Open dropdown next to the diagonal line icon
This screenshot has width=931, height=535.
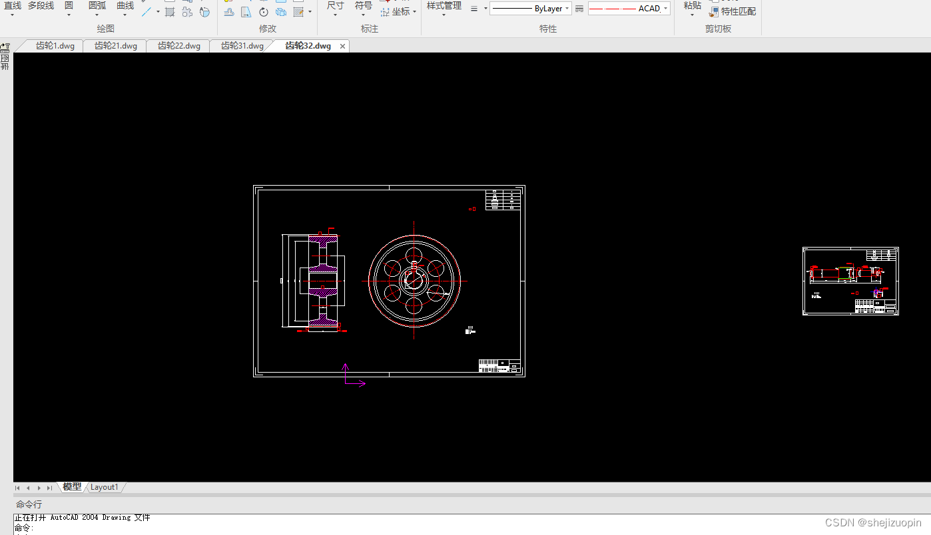pos(158,11)
